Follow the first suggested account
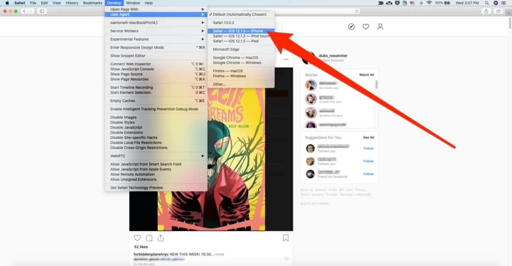The width and height of the screenshot is (512, 266). (x=368, y=148)
